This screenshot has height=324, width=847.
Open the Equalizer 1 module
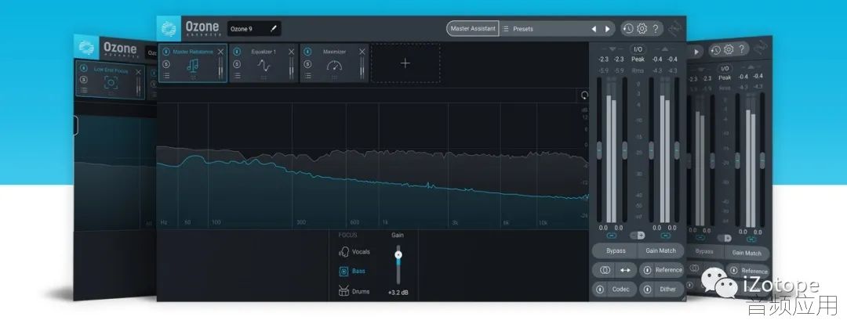pyautogui.click(x=264, y=65)
